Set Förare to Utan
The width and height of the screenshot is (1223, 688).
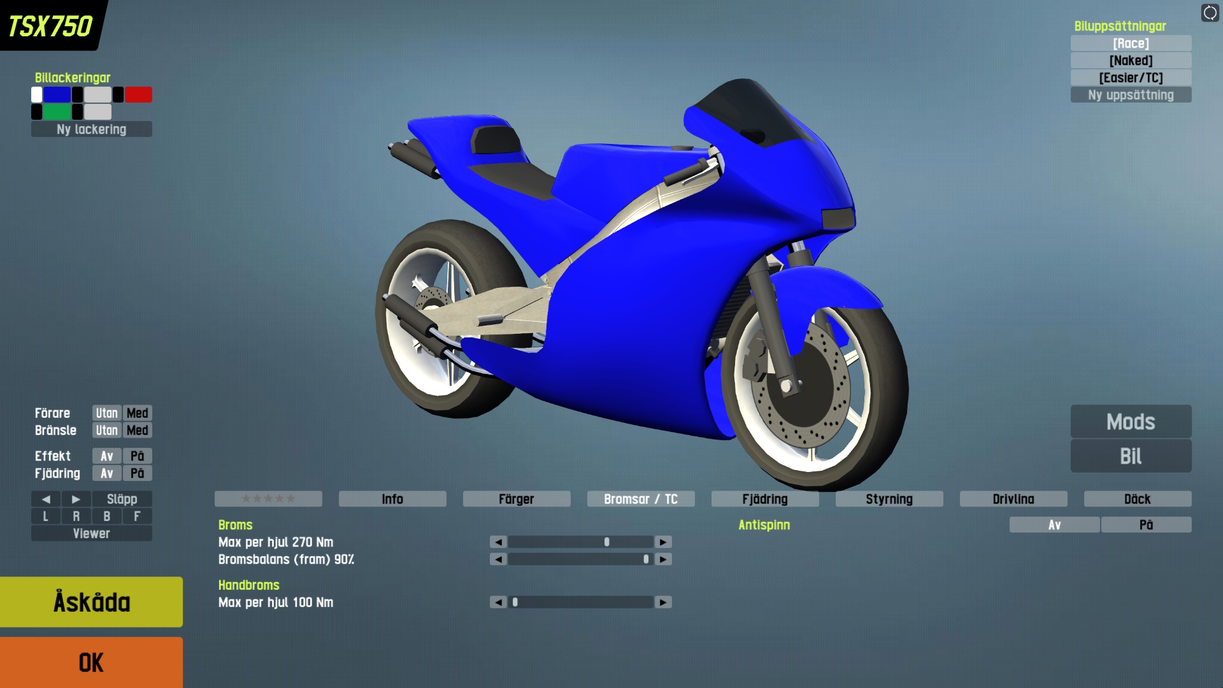(106, 413)
